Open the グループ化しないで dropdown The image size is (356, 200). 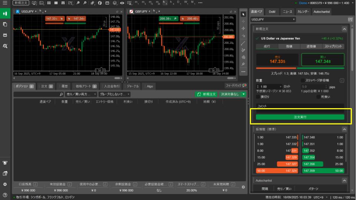(x=115, y=94)
